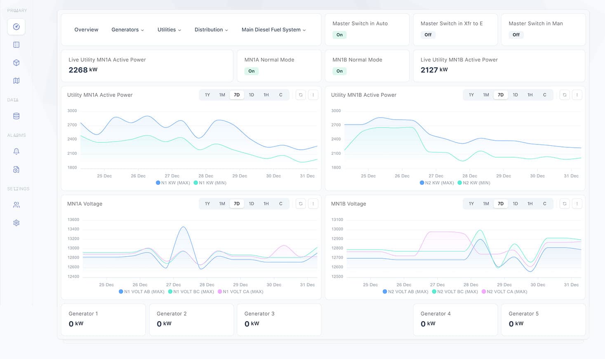Image resolution: width=605 pixels, height=359 pixels.
Task: Hide N1 VOLT CA (MAX) series
Action: [240, 291]
